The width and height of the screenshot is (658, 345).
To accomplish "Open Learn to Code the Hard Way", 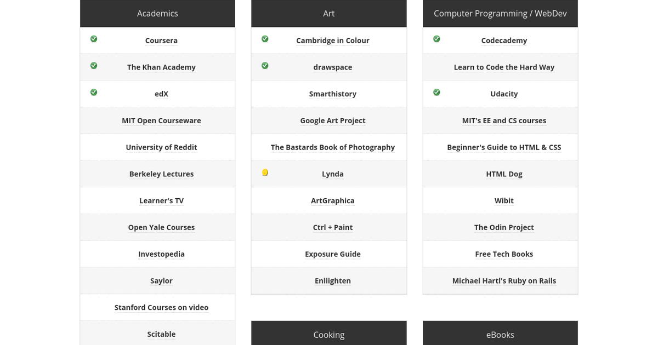I will 504,67.
